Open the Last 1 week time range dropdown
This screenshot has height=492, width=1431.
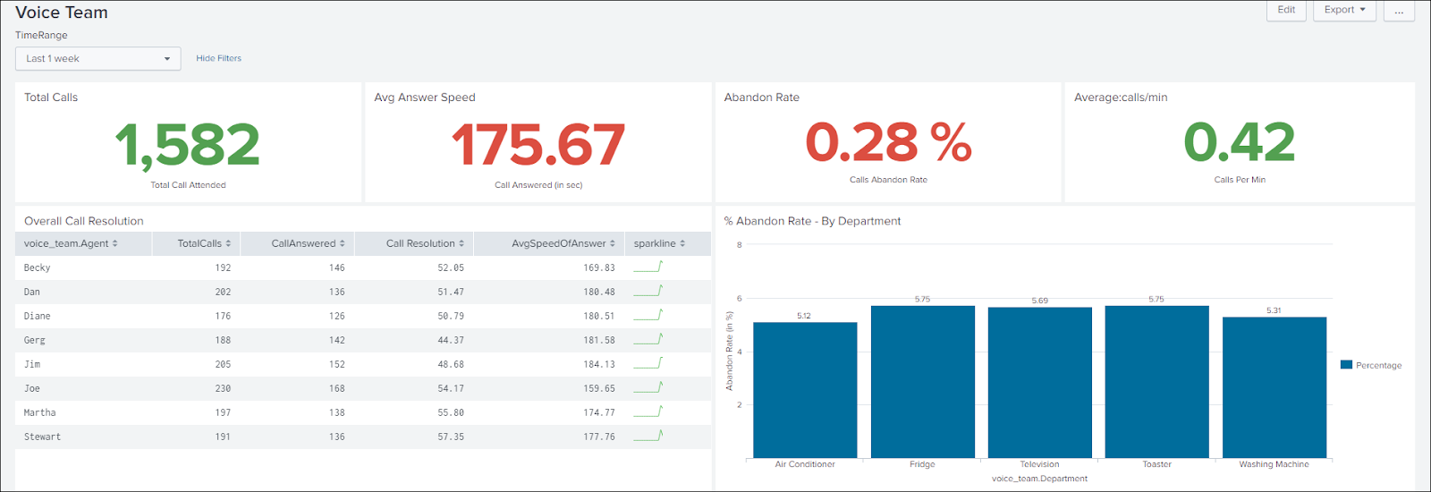[x=97, y=59]
